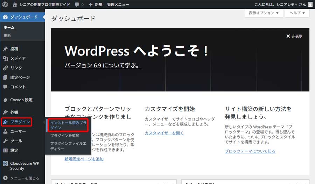Image resolution: width=315 pixels, height=184 pixels.
Task: Click the カスタマイズを開始 heading
Action: coord(170,109)
